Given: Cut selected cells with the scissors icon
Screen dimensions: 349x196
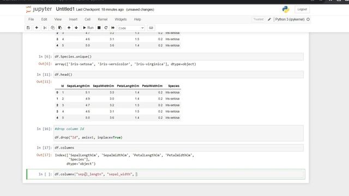Looking at the screenshot, I should pyautogui.click(x=45, y=28).
